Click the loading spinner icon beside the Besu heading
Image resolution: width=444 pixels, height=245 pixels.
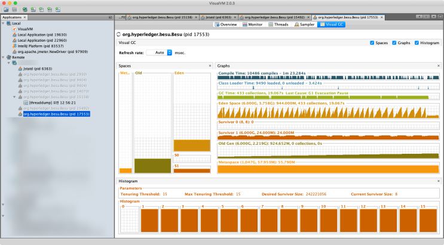(119, 35)
